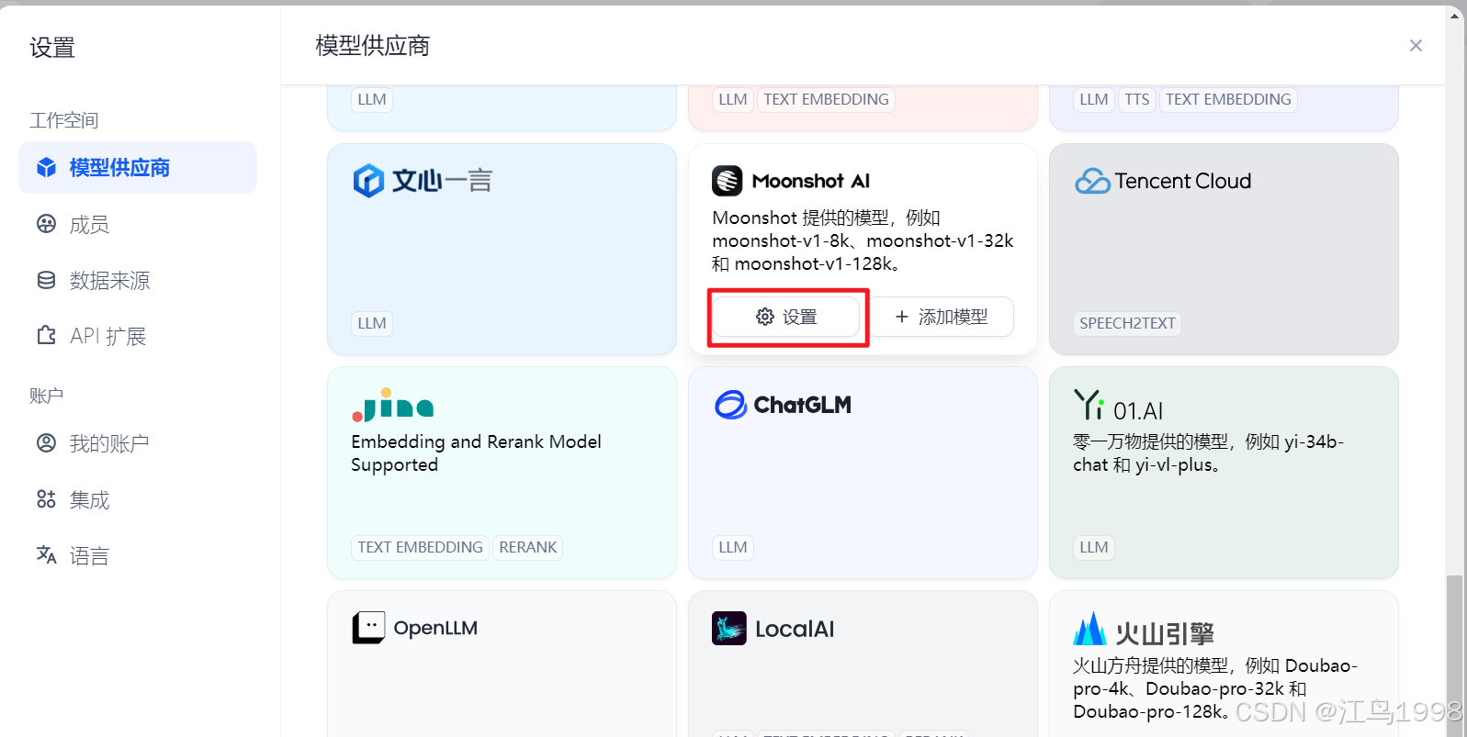This screenshot has width=1467, height=737.
Task: Click the ChatGLM logo icon
Action: pos(731,405)
